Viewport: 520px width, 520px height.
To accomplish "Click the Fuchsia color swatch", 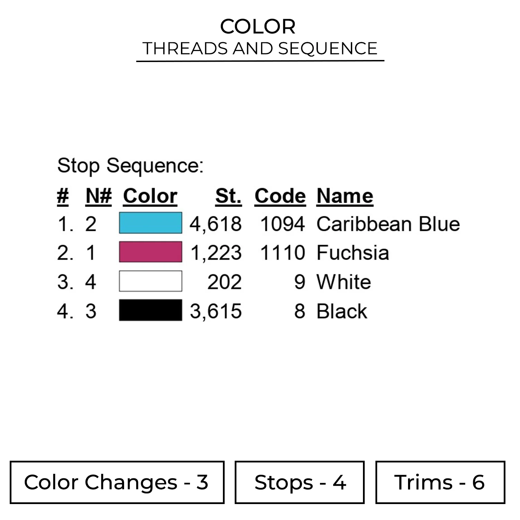I will tap(150, 252).
